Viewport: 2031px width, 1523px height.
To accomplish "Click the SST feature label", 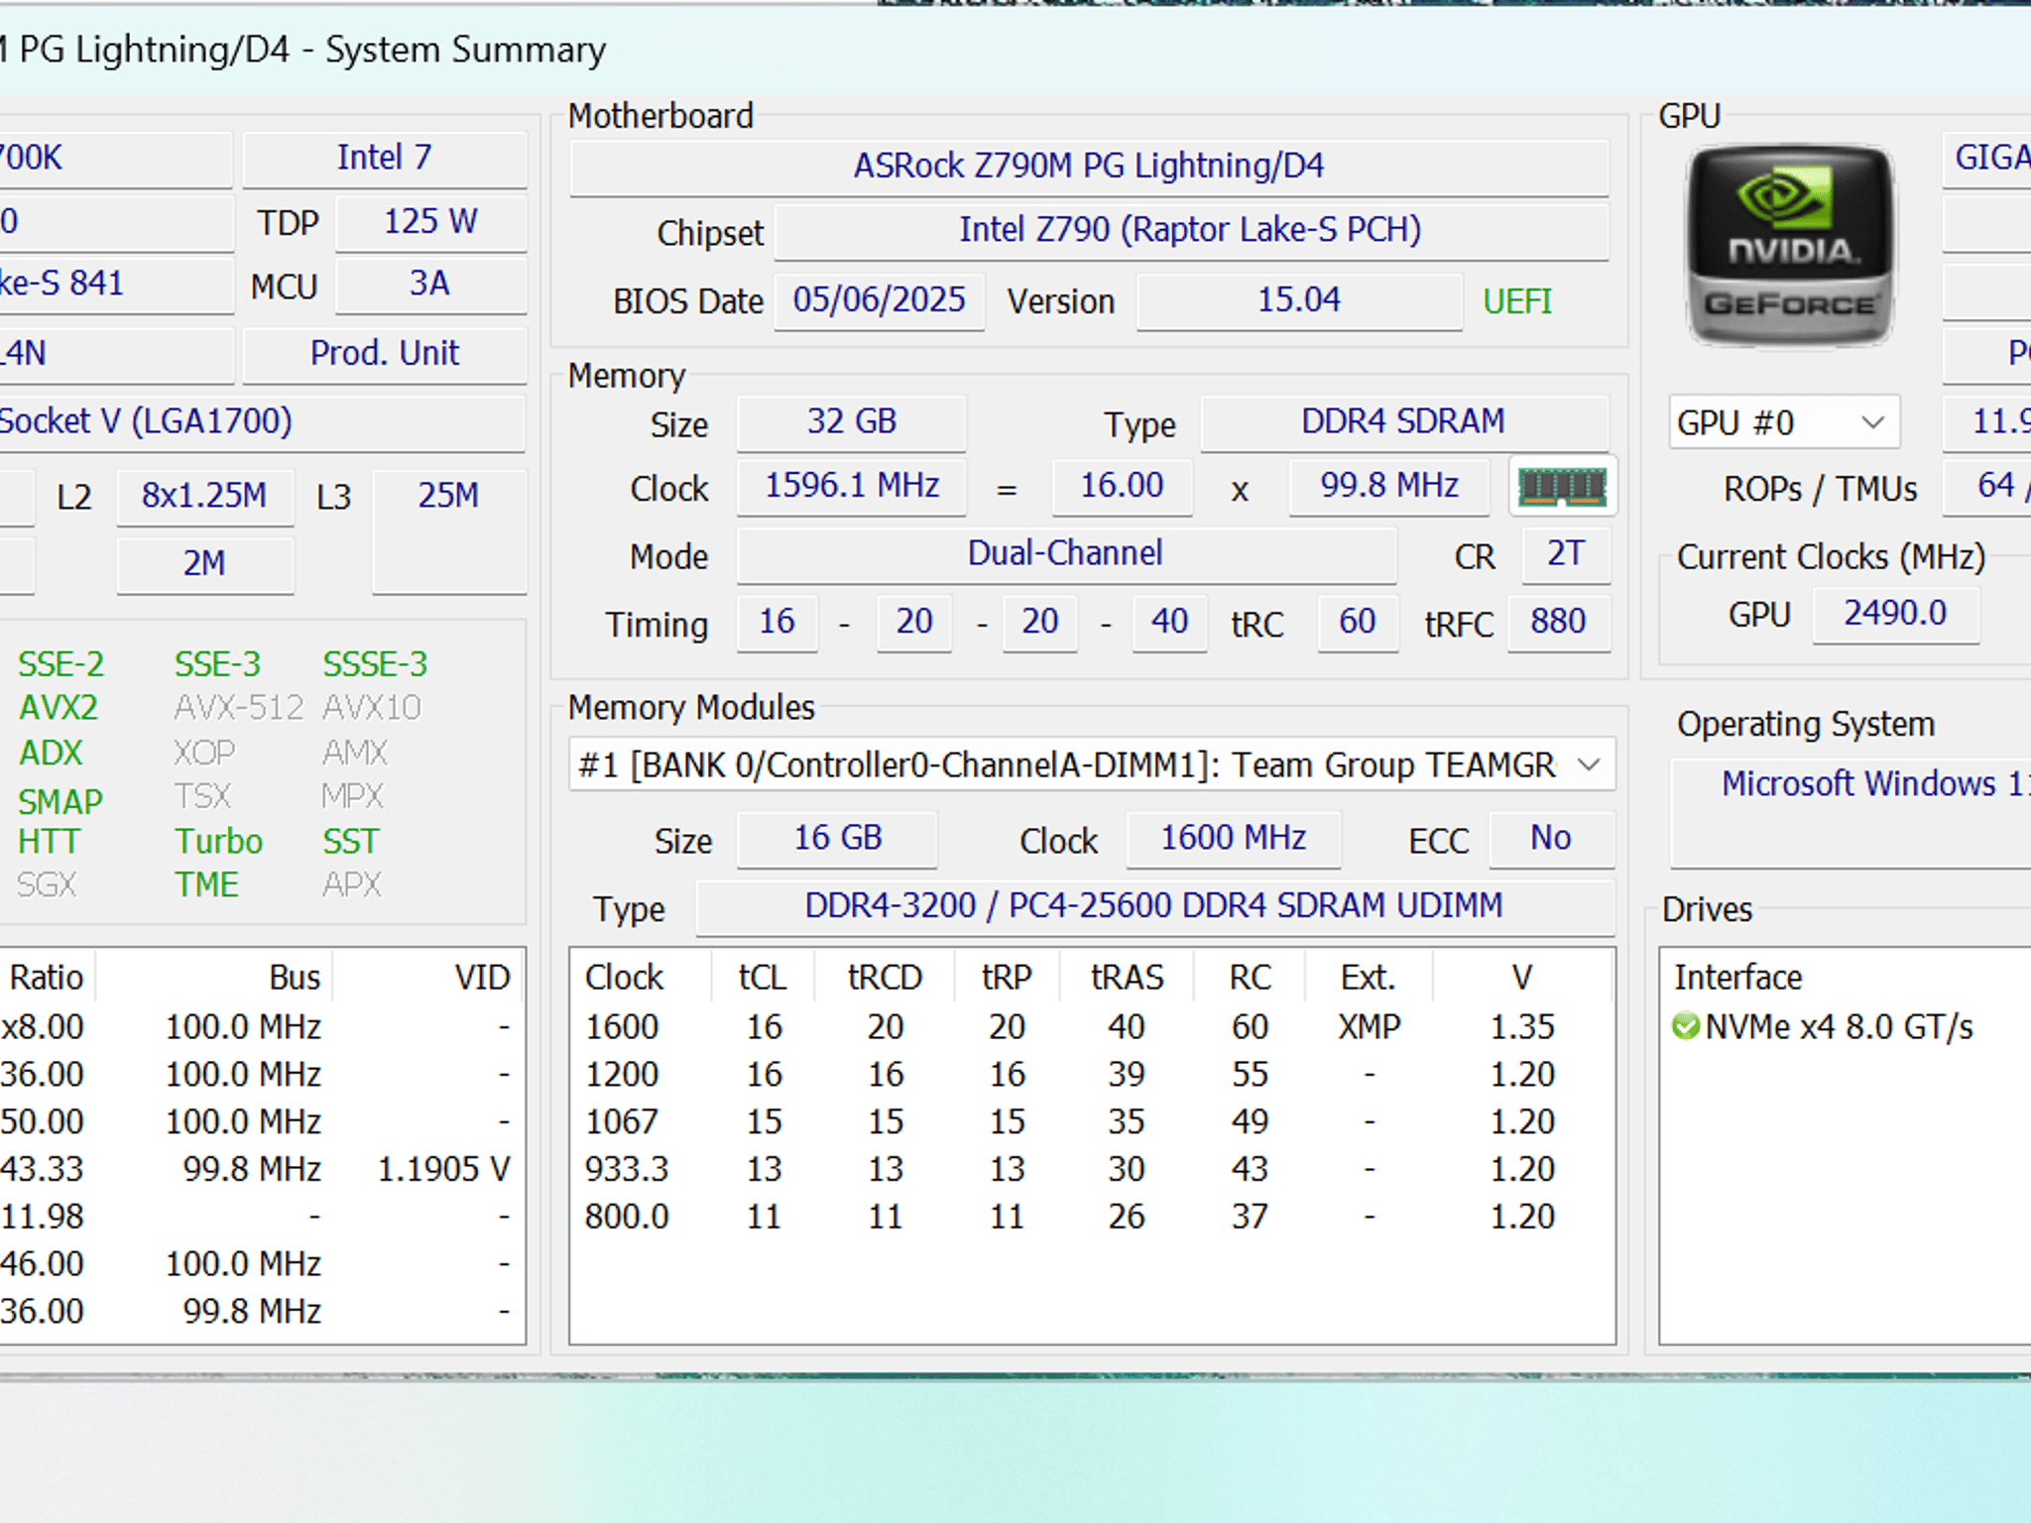I will coord(351,842).
